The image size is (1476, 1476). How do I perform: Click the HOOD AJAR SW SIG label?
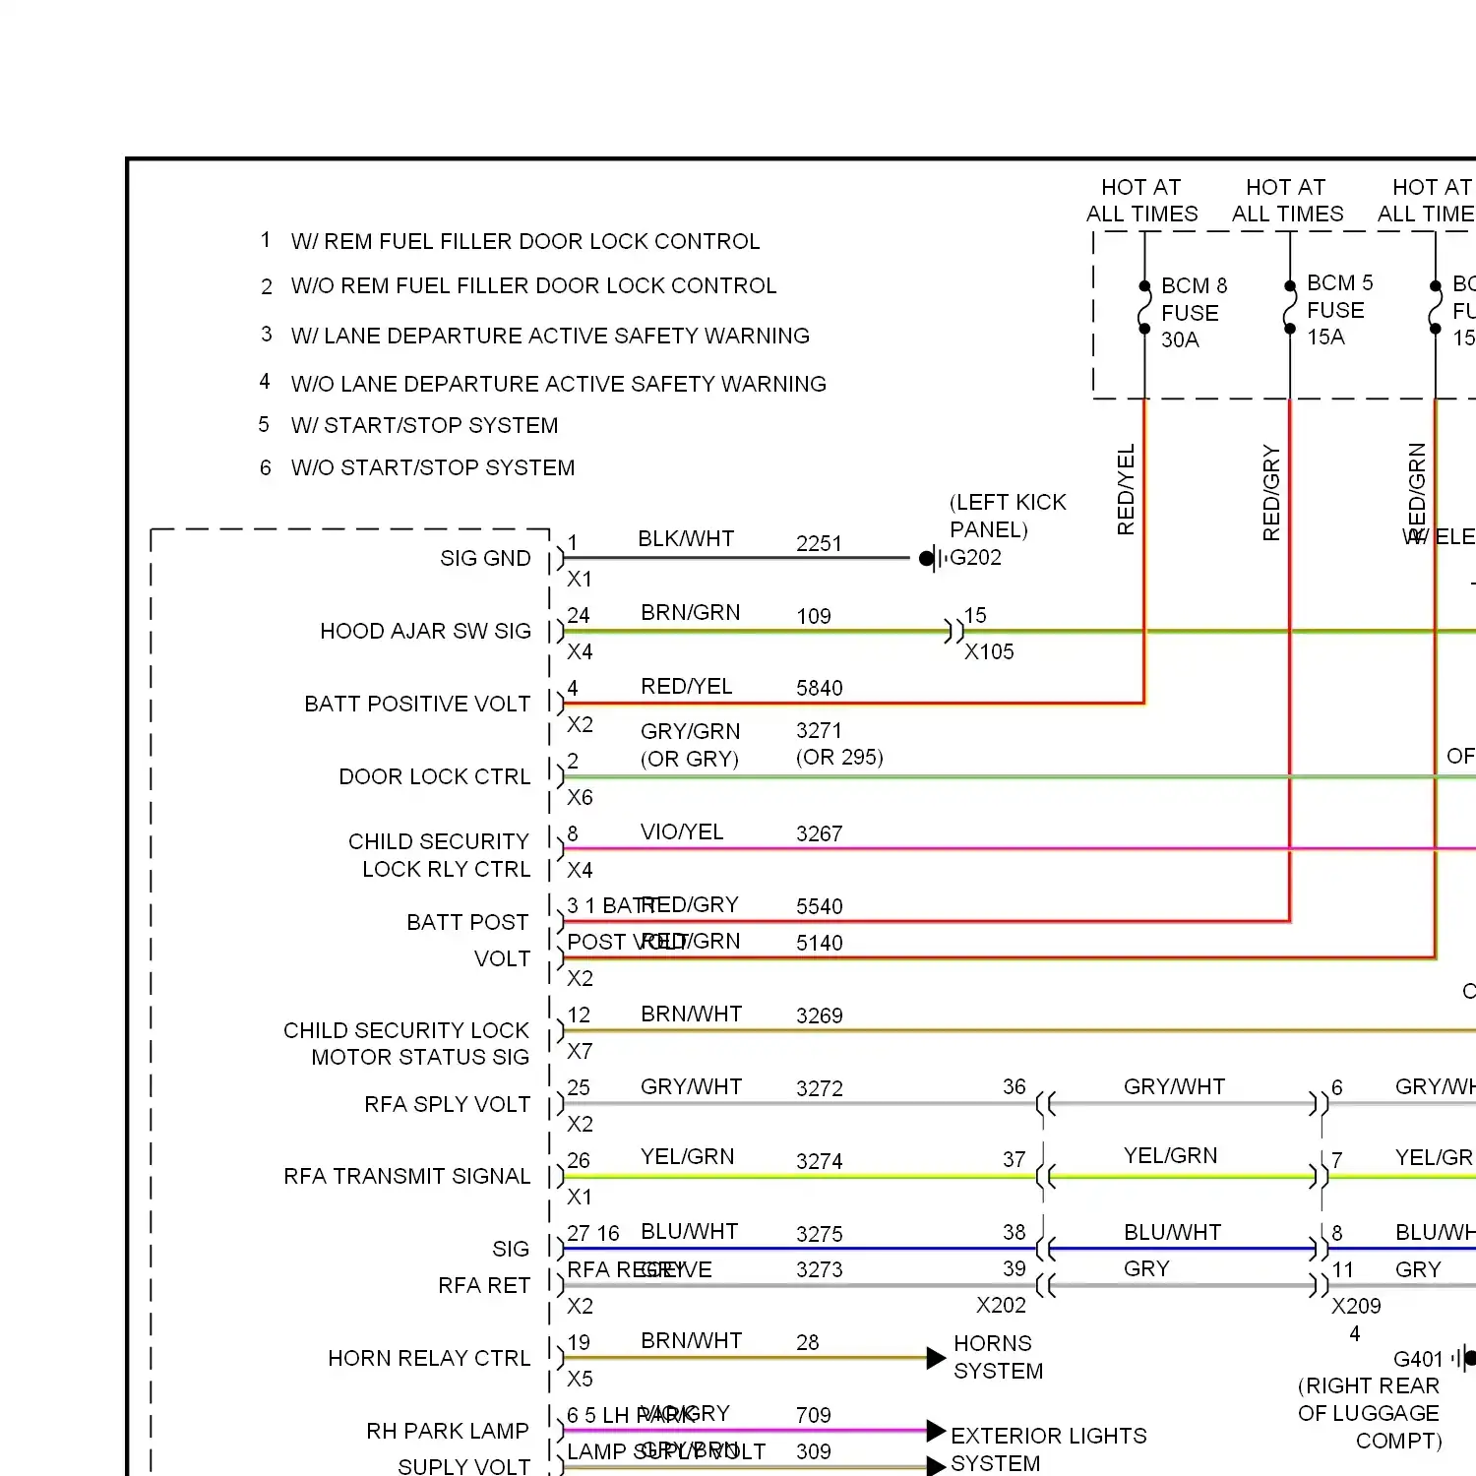click(425, 631)
